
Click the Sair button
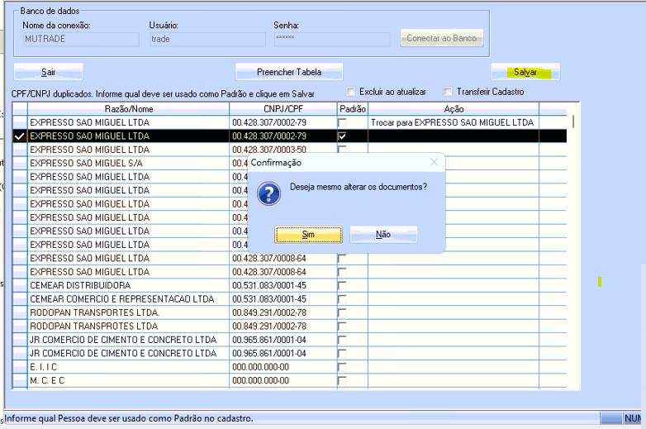tap(48, 72)
